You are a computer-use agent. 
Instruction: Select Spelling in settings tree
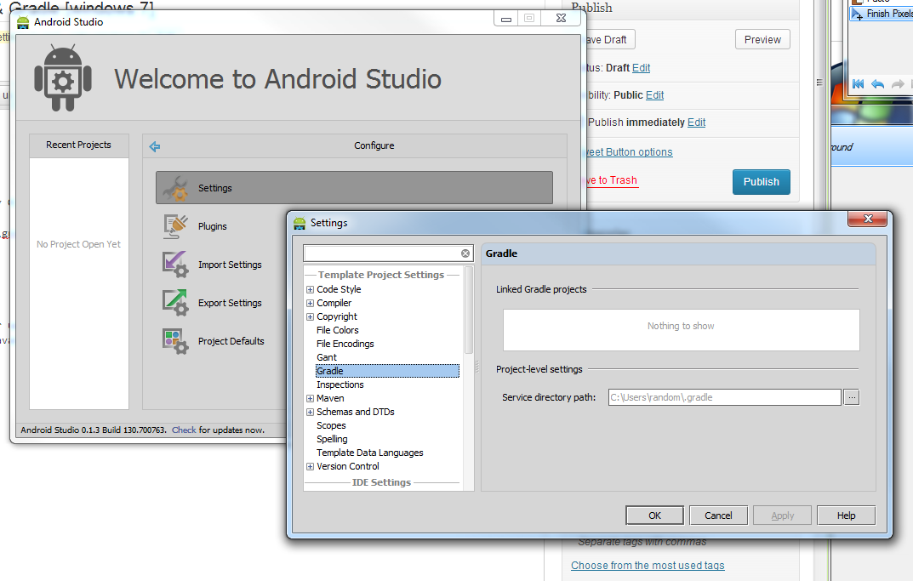332,440
